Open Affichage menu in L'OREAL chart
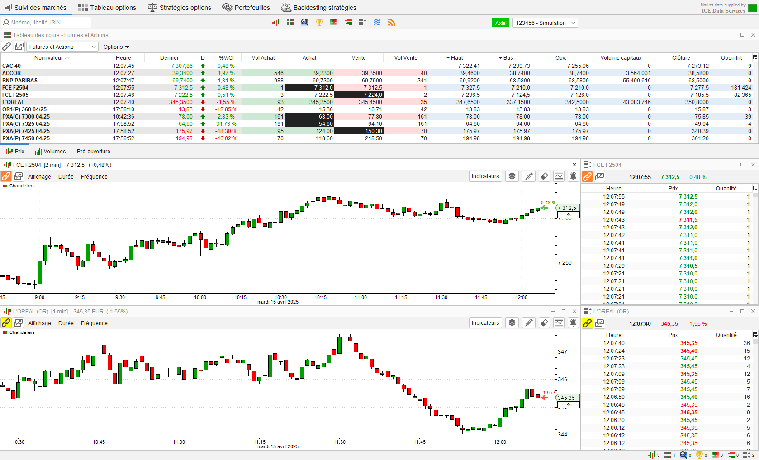Viewport: 759px width, 460px height. pyautogui.click(x=40, y=323)
